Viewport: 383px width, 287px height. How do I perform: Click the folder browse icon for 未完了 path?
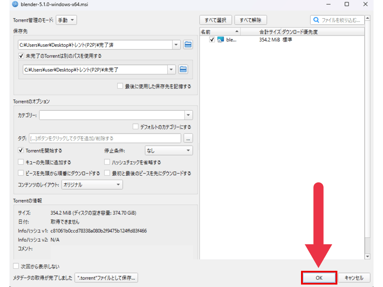pyautogui.click(x=183, y=70)
